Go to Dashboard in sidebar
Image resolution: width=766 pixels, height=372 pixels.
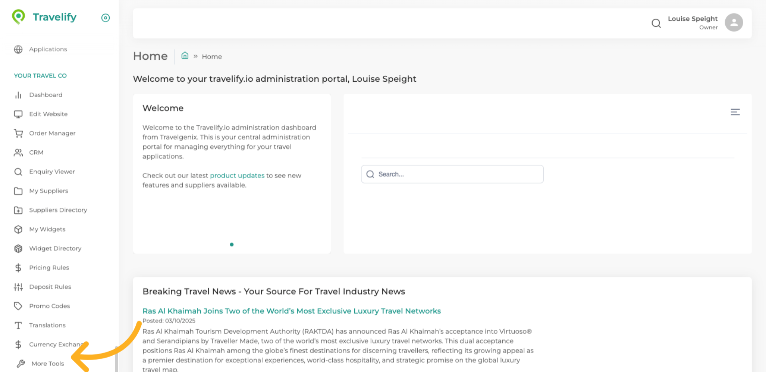point(45,95)
